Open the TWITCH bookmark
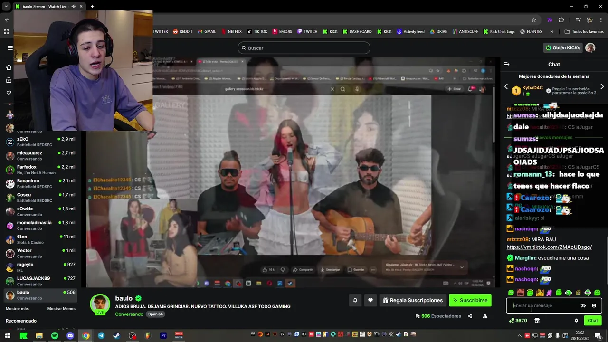 click(x=307, y=32)
